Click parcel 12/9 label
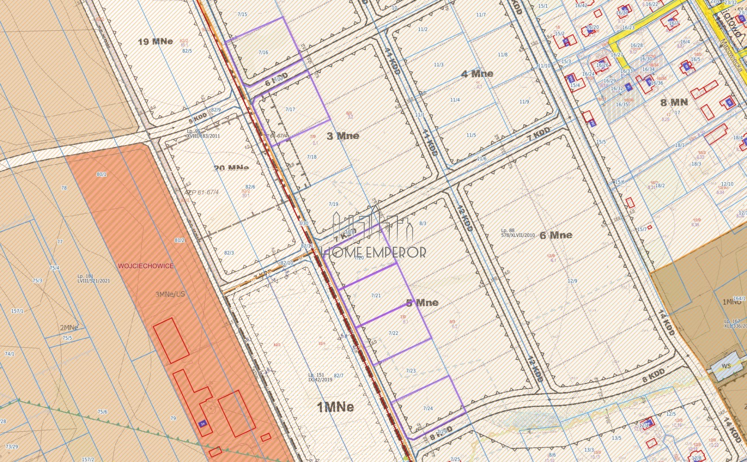747x462 pixels. 572,281
